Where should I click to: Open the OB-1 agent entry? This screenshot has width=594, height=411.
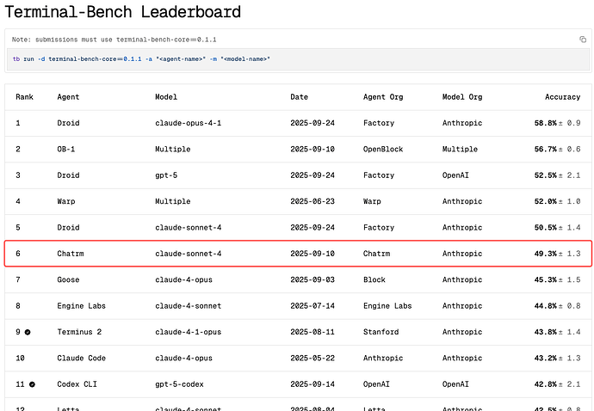tap(68, 149)
